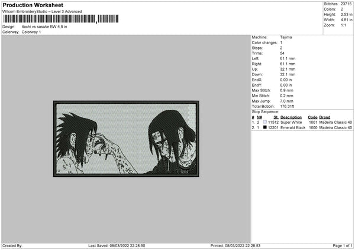Click 'Printed: 08/03/2022 22:28:53' footer text

tap(235, 246)
